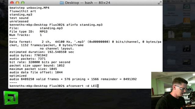Click the menu bar clock showing 5:21 PM

point(178,1)
